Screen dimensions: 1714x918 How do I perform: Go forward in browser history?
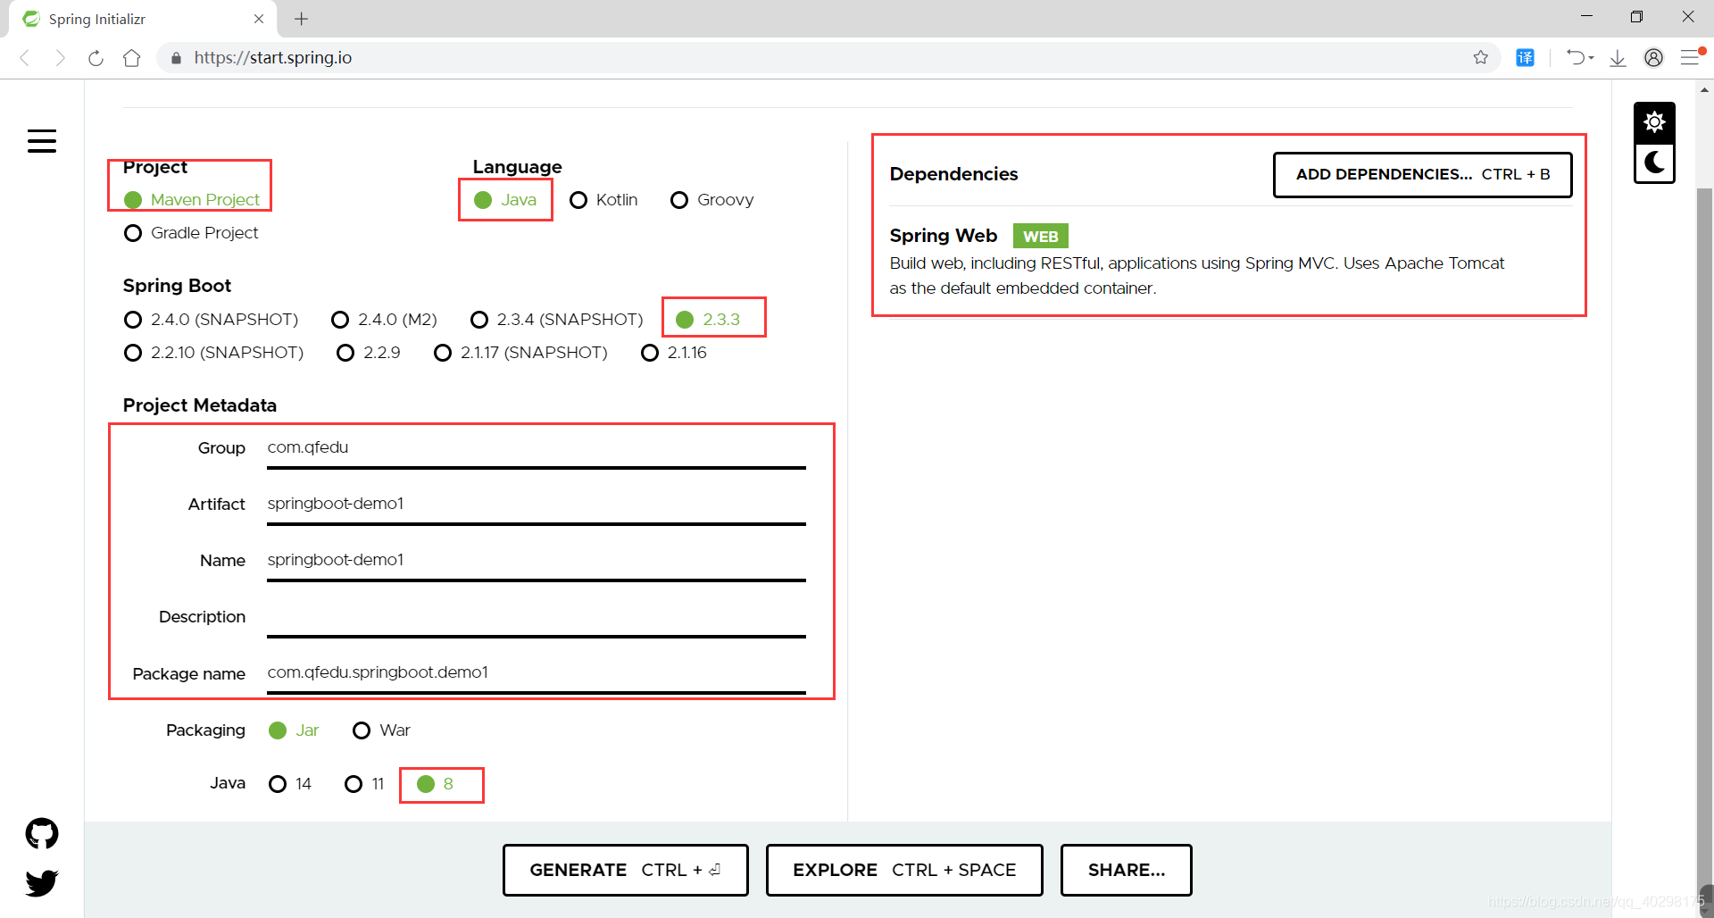tap(60, 58)
